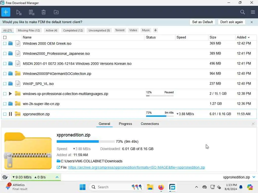Open the hamburger main menu
258x193 pixels.
point(253,12)
